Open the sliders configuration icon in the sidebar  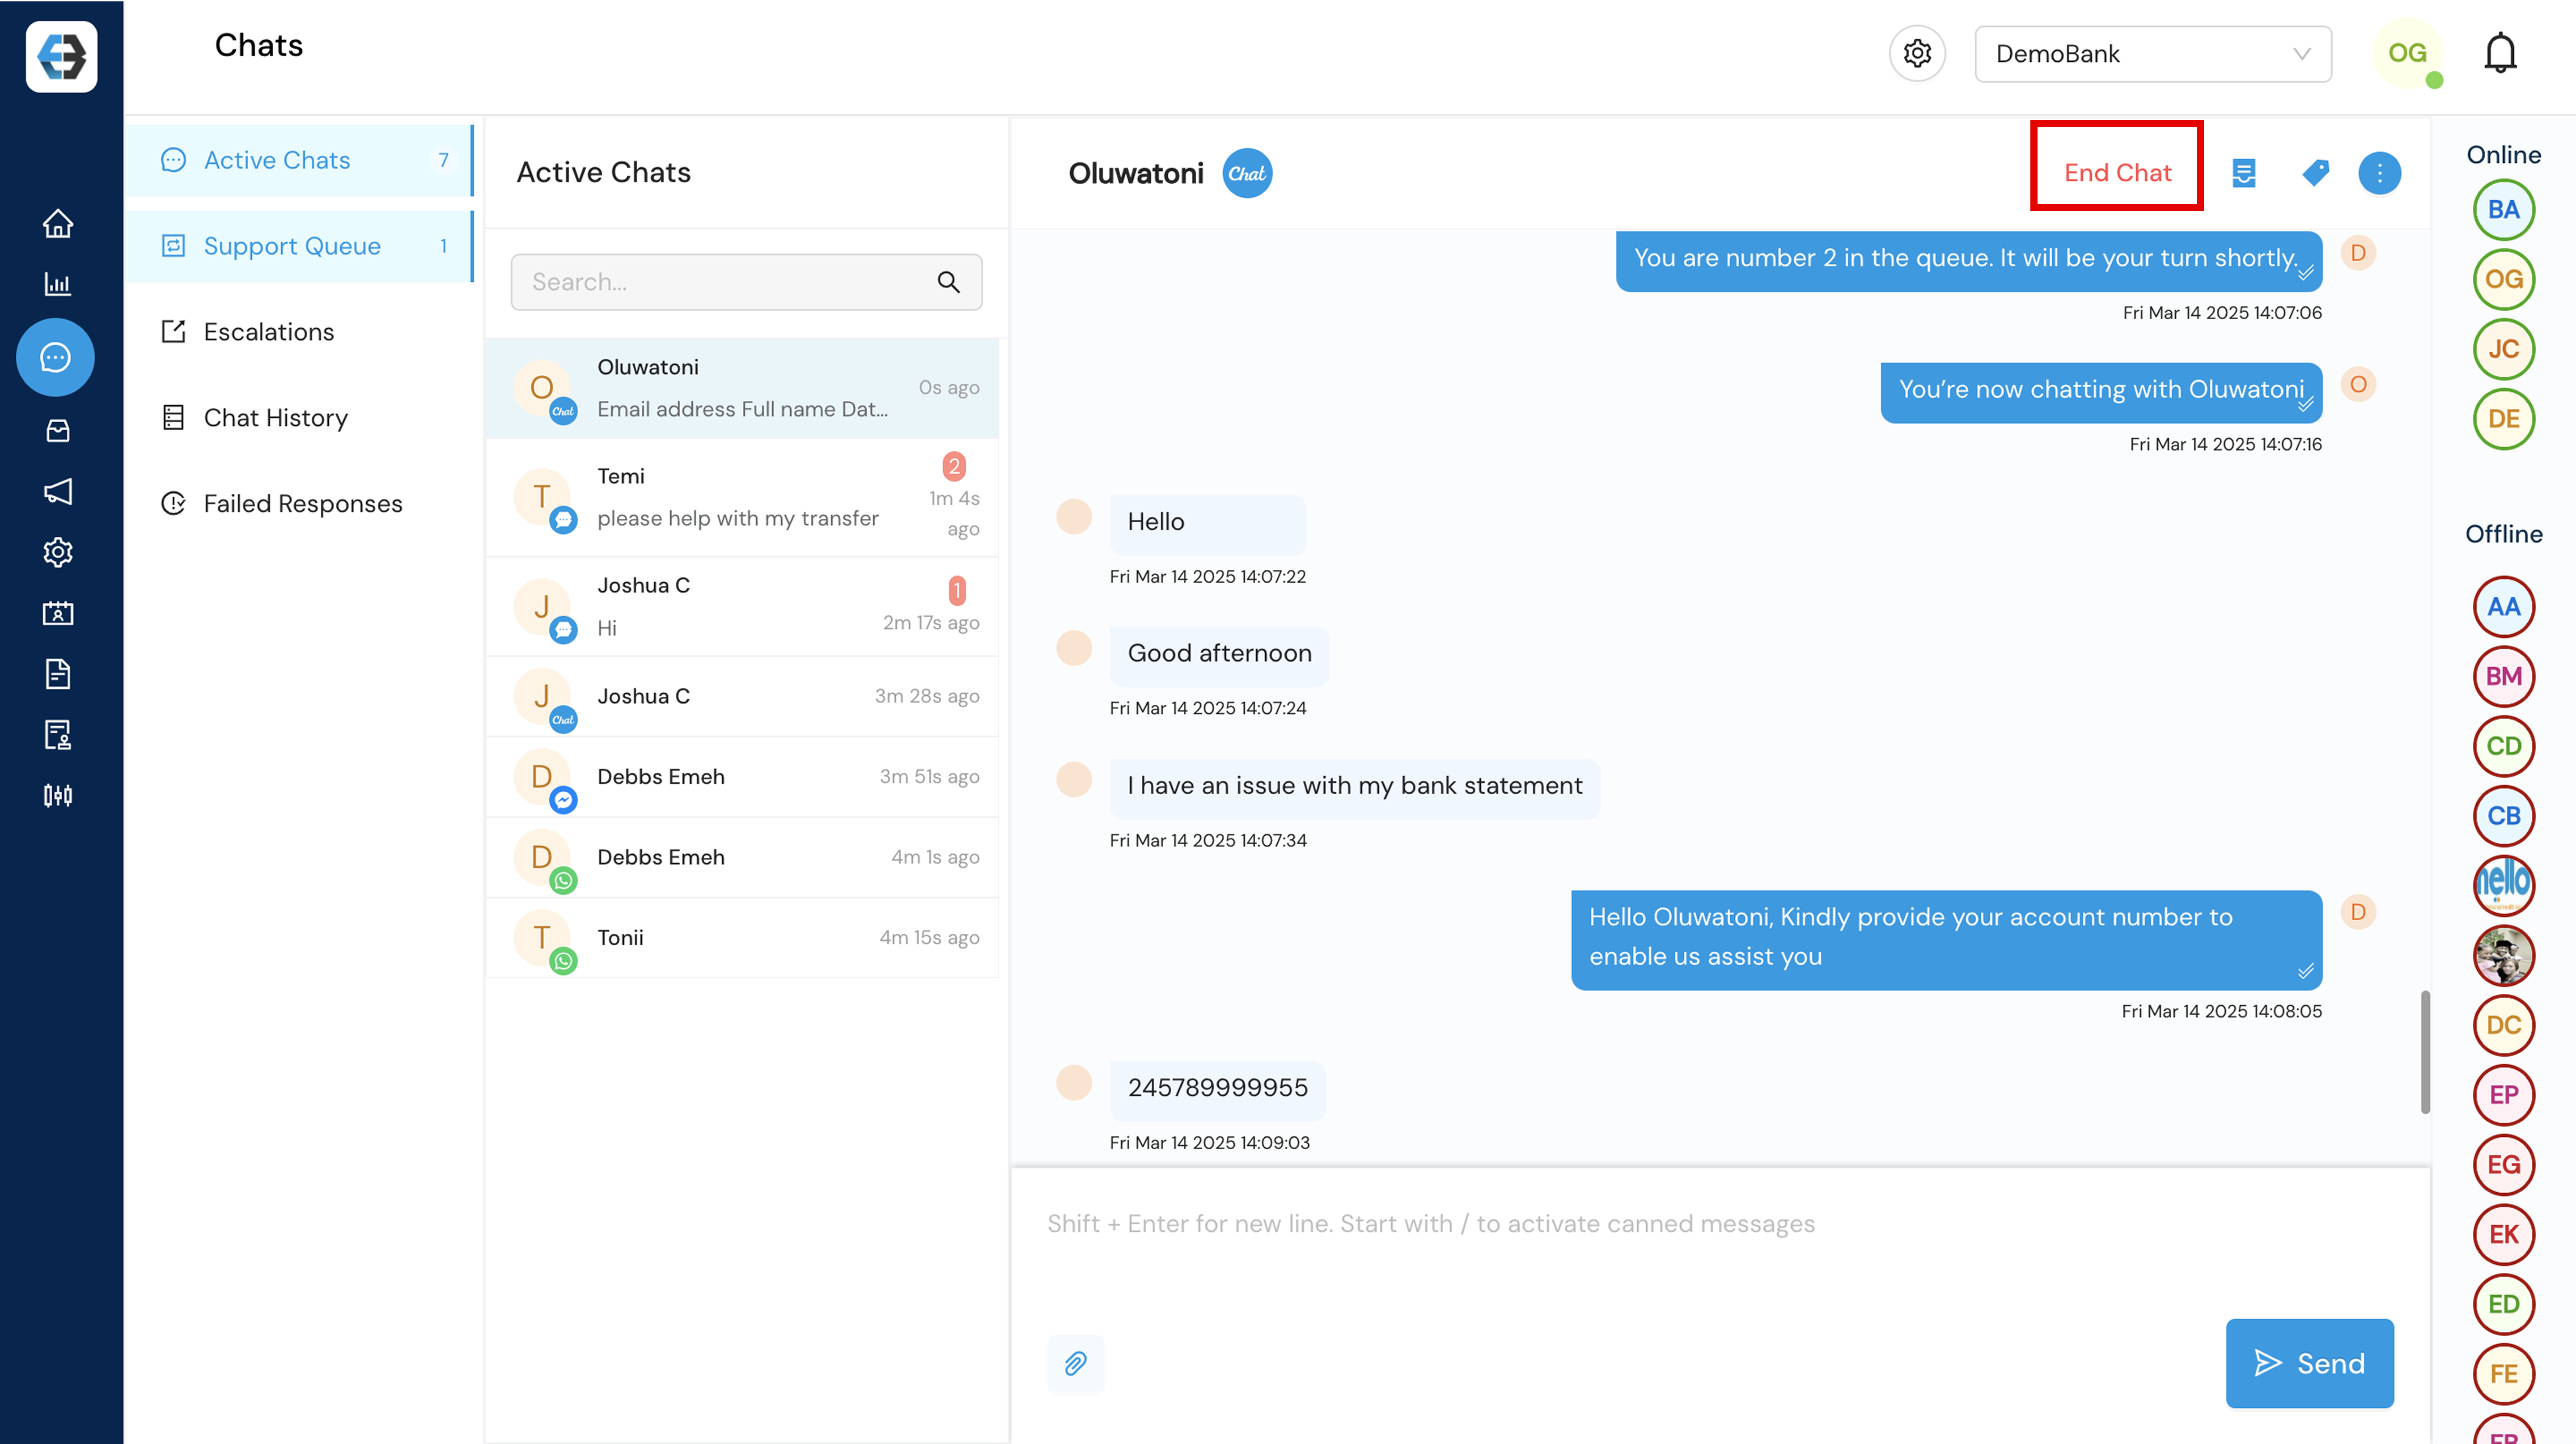click(58, 796)
